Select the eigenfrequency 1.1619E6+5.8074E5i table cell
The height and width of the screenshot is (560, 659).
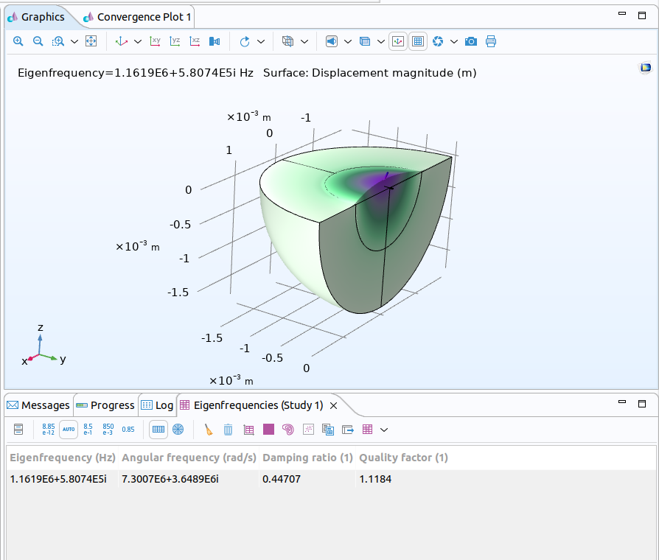[x=58, y=479]
